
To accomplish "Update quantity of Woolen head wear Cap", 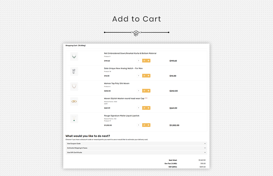I will (x=144, y=108).
